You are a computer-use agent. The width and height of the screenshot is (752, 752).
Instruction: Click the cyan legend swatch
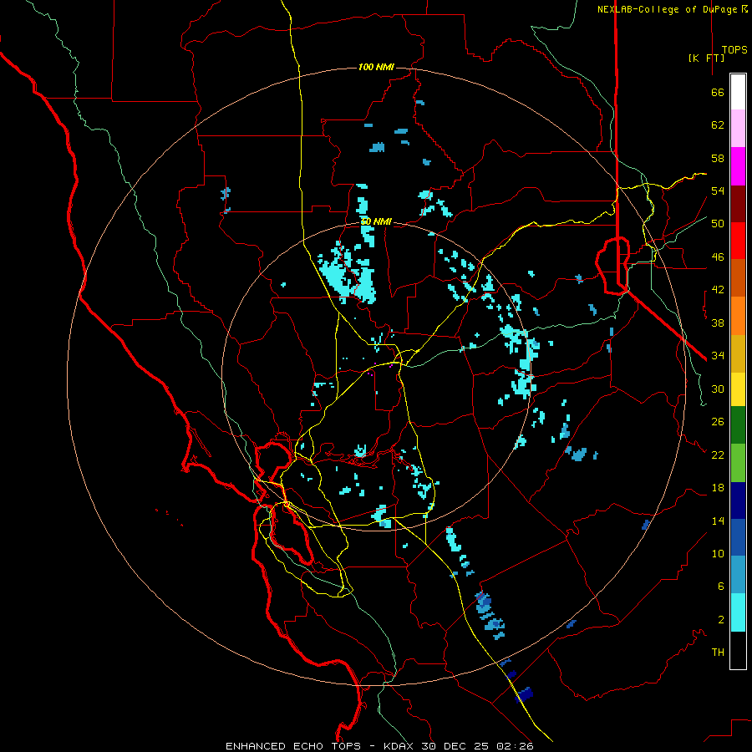[x=738, y=612]
